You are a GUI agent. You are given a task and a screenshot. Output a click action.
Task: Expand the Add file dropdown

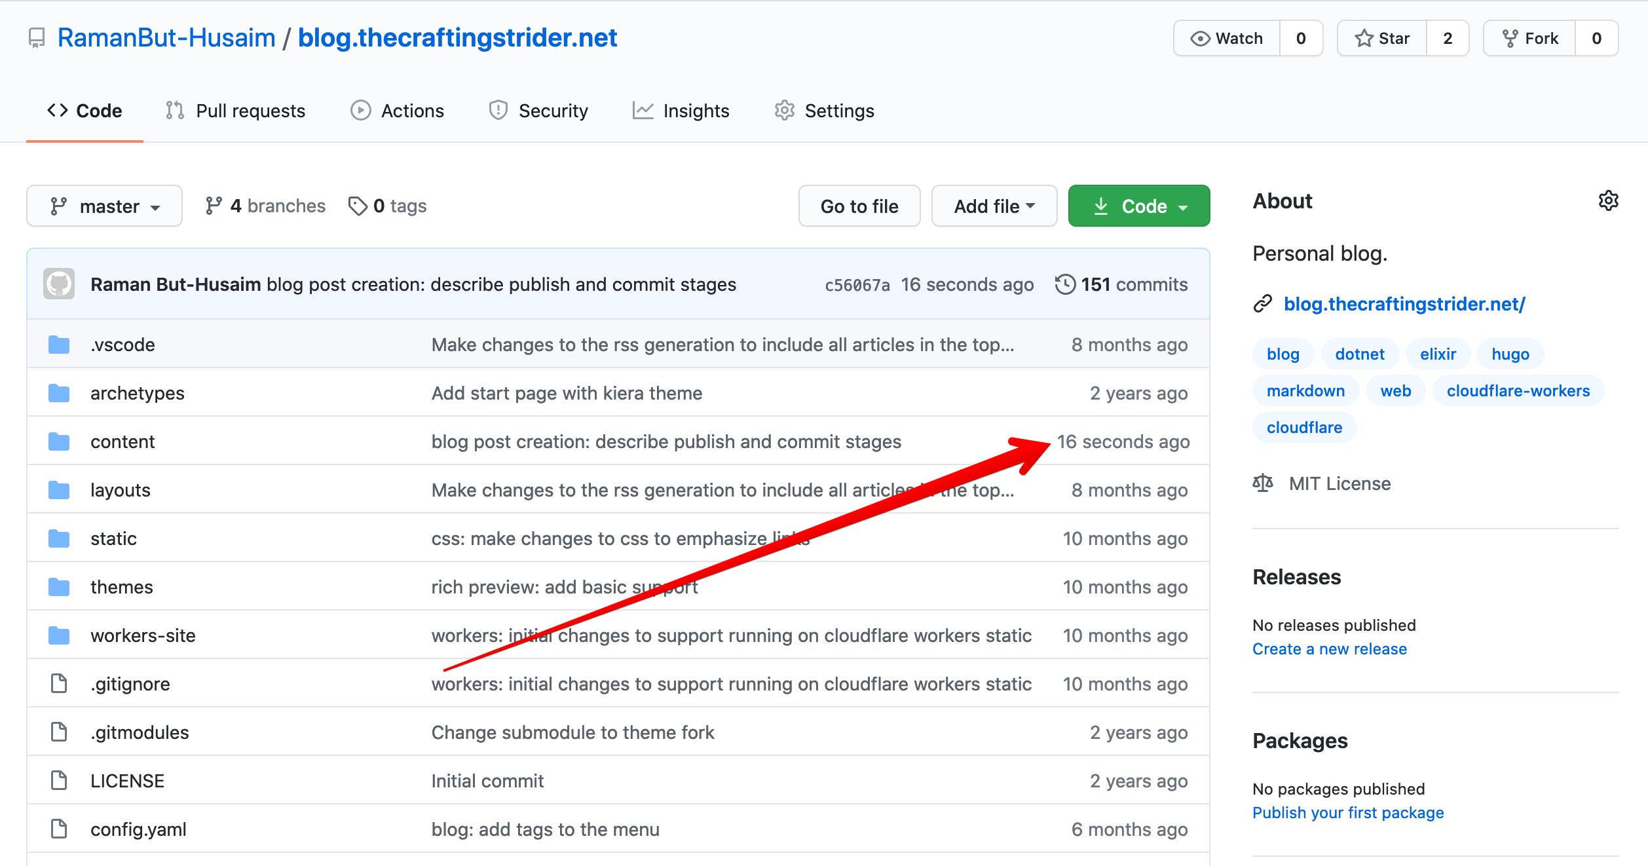click(994, 206)
